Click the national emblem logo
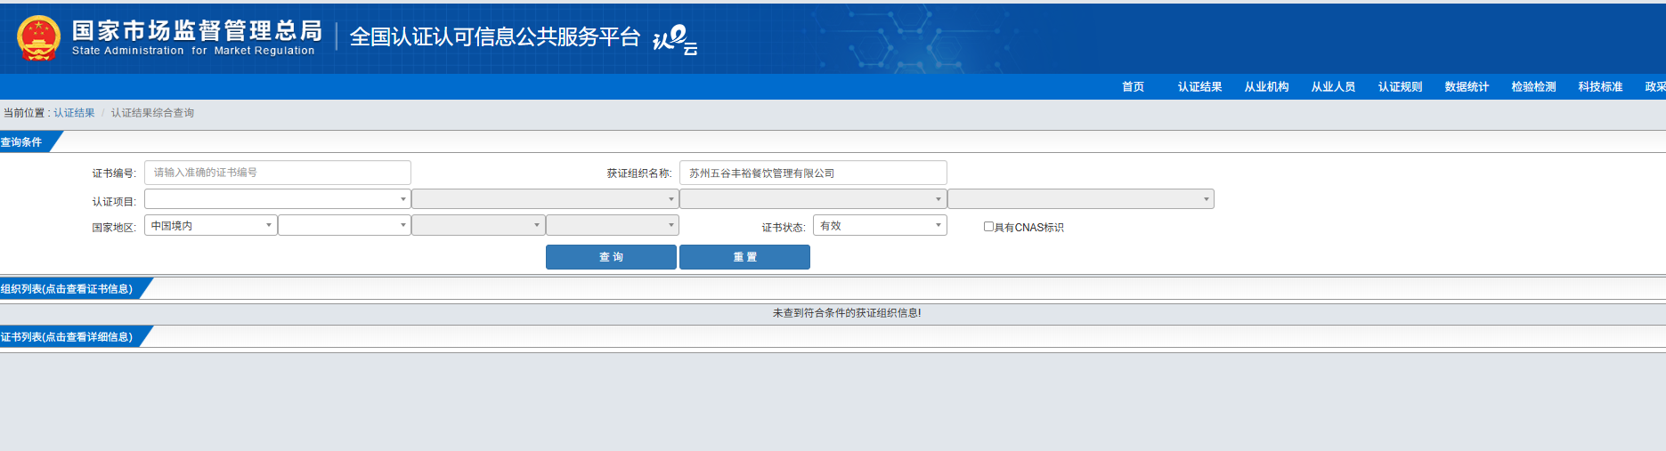This screenshot has width=1666, height=451. coord(38,38)
